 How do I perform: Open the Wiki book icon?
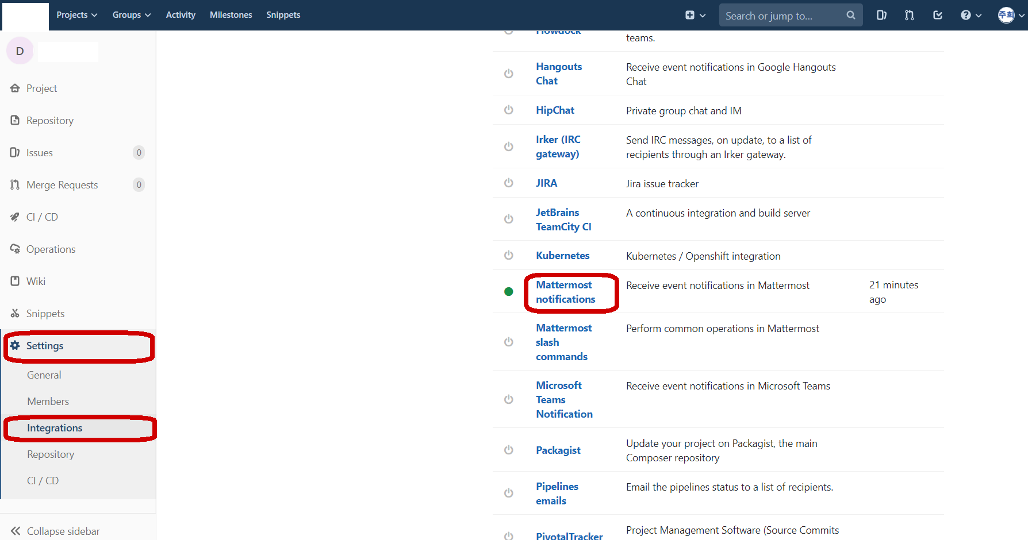(15, 281)
